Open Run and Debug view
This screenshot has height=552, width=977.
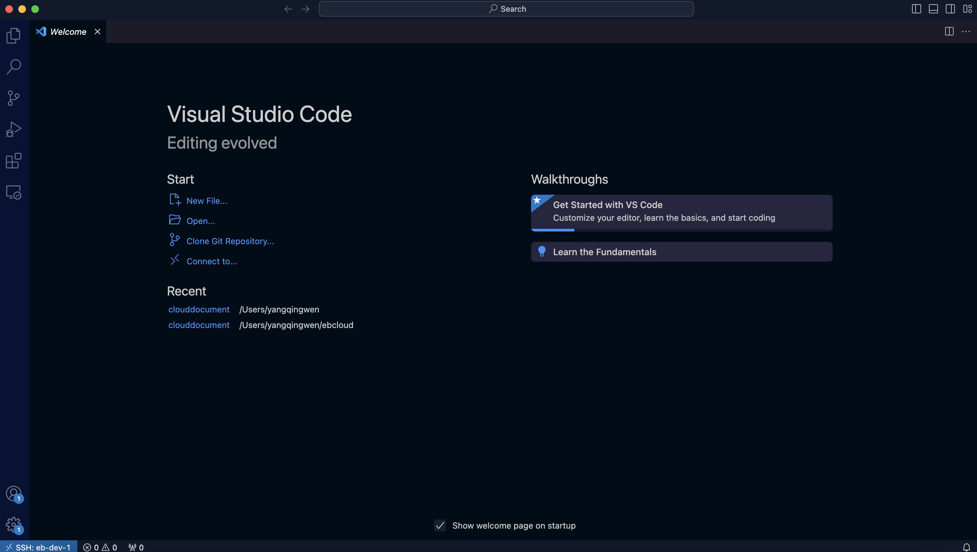pos(14,129)
